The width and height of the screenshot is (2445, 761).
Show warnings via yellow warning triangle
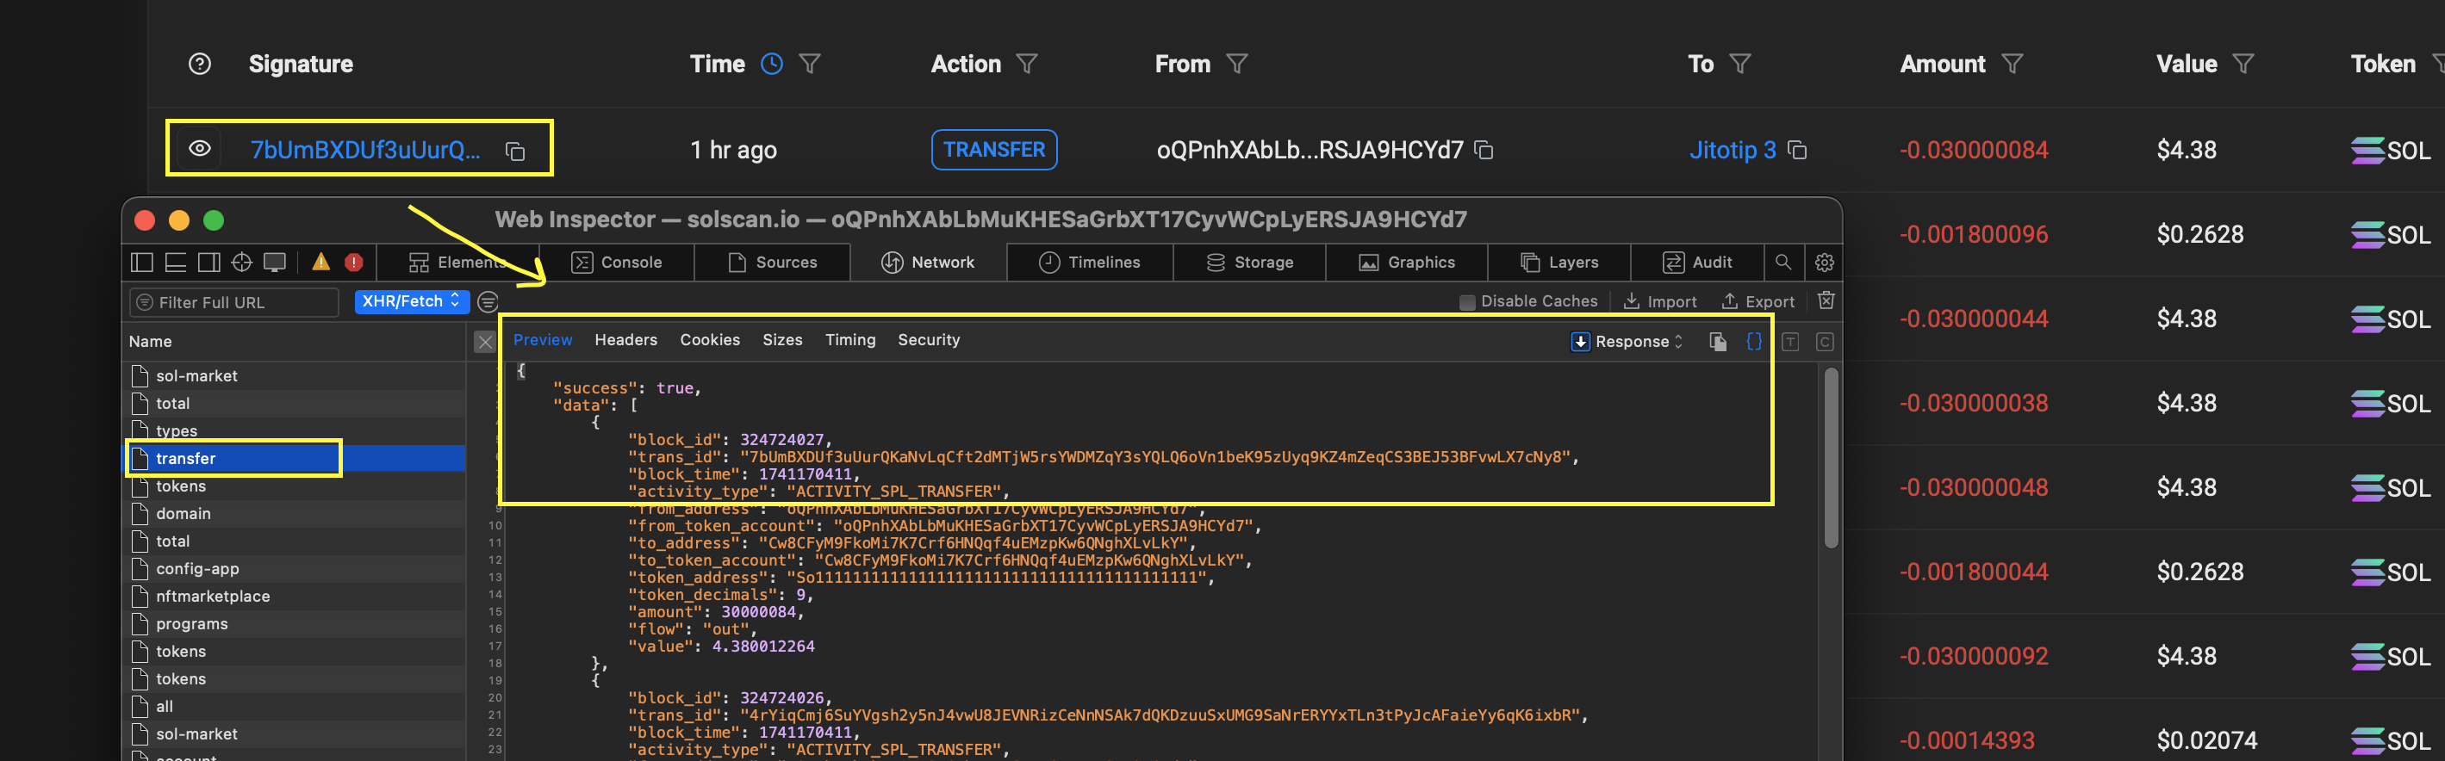[x=320, y=262]
